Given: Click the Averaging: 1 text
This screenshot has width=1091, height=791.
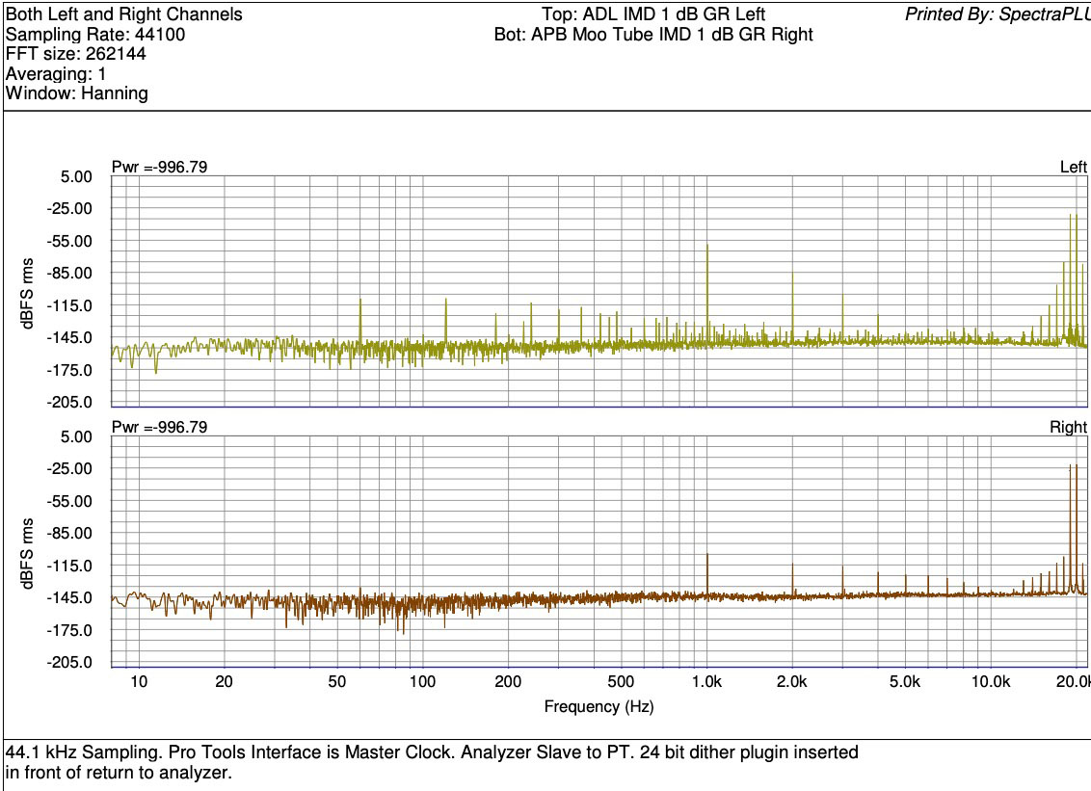Looking at the screenshot, I should [57, 74].
